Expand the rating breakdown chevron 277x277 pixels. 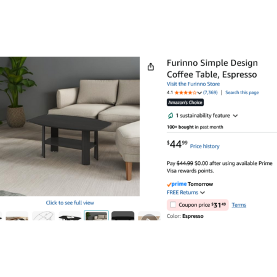199,93
